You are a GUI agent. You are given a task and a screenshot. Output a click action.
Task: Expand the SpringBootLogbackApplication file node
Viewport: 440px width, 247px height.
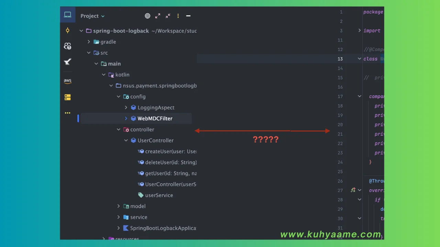pyautogui.click(x=119, y=228)
